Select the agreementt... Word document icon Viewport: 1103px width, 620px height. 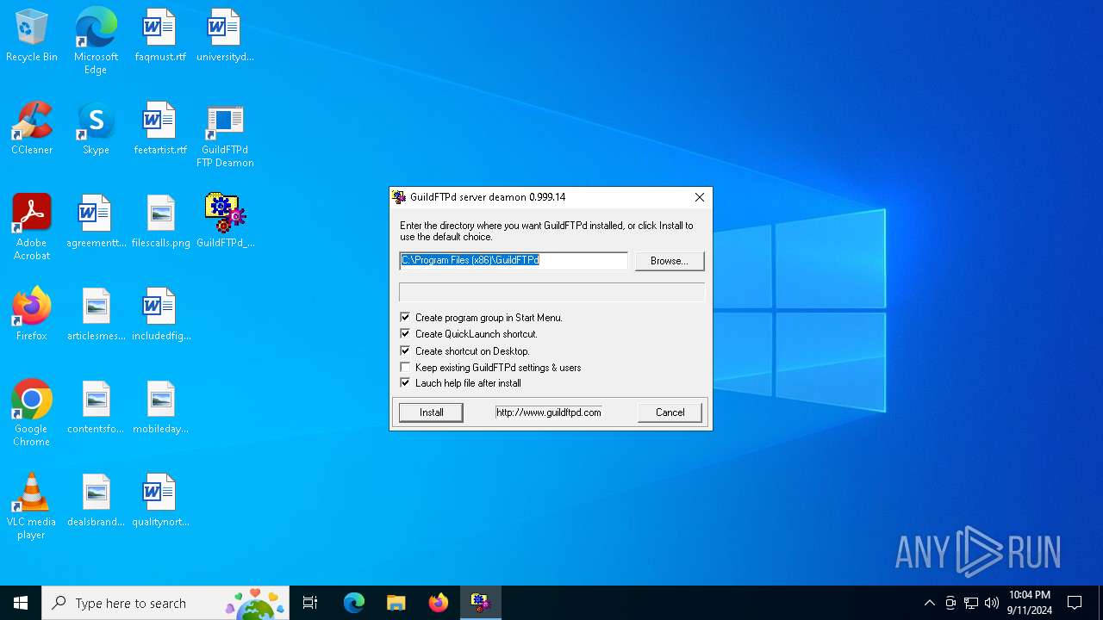pyautogui.click(x=96, y=222)
